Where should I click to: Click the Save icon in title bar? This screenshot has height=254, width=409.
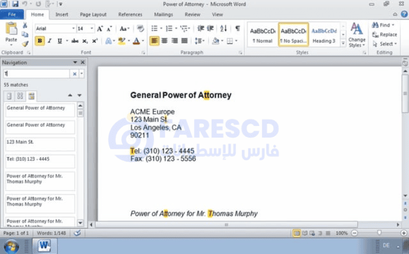click(15, 4)
